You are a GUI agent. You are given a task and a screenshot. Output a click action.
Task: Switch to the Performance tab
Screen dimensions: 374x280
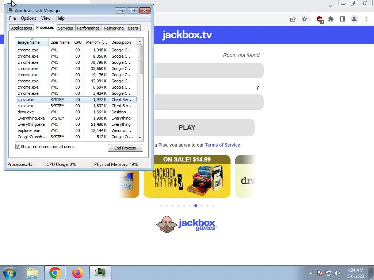tap(88, 28)
